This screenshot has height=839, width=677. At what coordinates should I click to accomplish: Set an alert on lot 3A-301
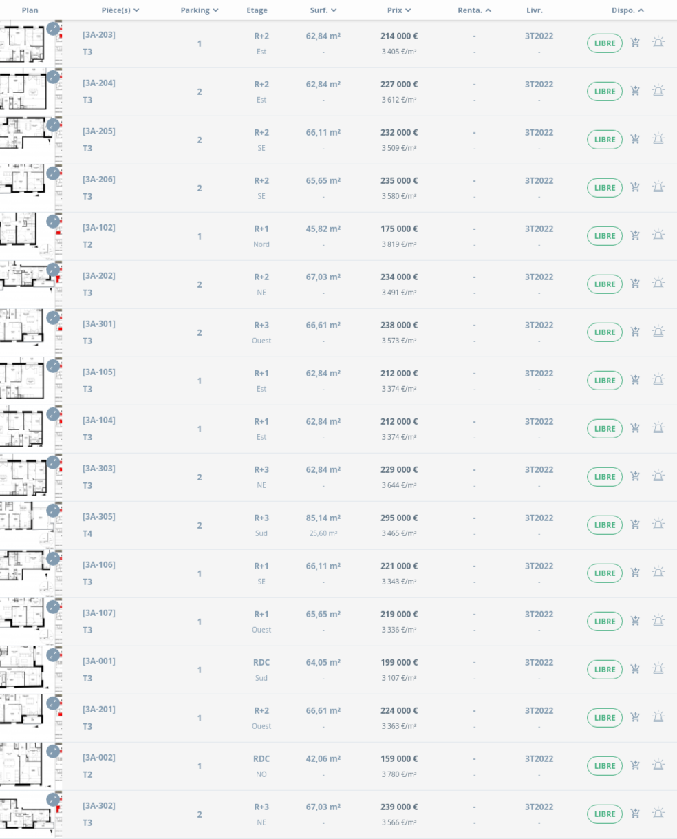658,332
